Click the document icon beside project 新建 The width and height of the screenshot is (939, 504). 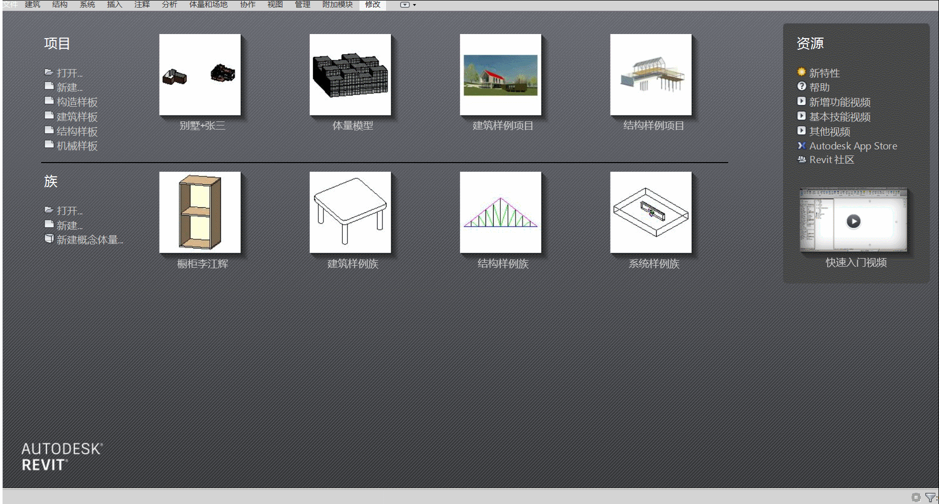coord(49,86)
